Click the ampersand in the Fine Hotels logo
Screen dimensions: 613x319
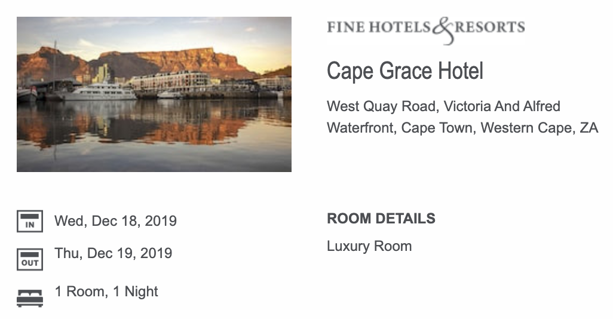[443, 30]
